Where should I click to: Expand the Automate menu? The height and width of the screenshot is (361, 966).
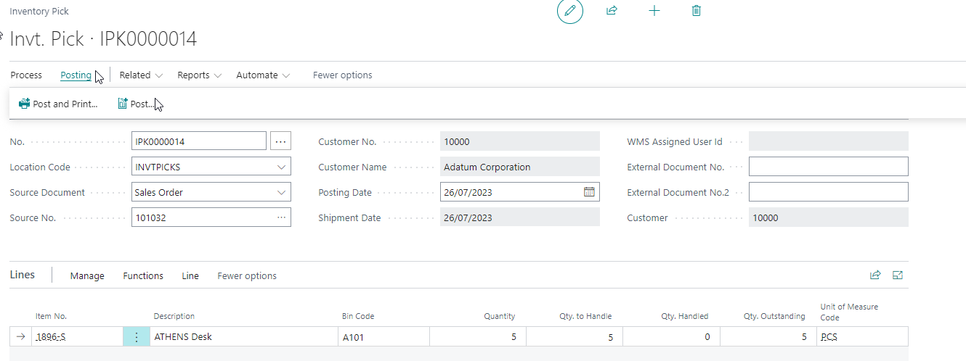(x=263, y=75)
